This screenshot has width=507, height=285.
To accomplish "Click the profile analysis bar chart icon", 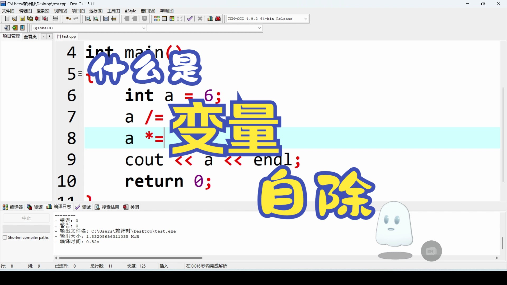I will click(210, 19).
